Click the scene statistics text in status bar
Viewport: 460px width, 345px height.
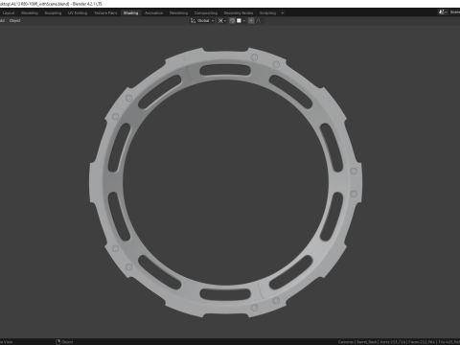[x=399, y=342]
